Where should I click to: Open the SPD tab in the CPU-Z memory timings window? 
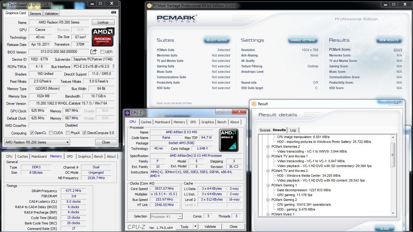click(x=70, y=156)
